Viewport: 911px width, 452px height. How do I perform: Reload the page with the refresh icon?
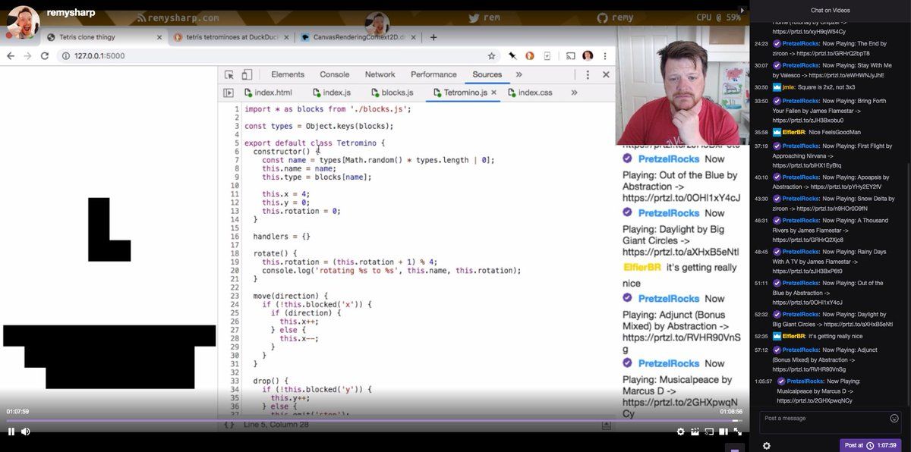click(x=46, y=56)
